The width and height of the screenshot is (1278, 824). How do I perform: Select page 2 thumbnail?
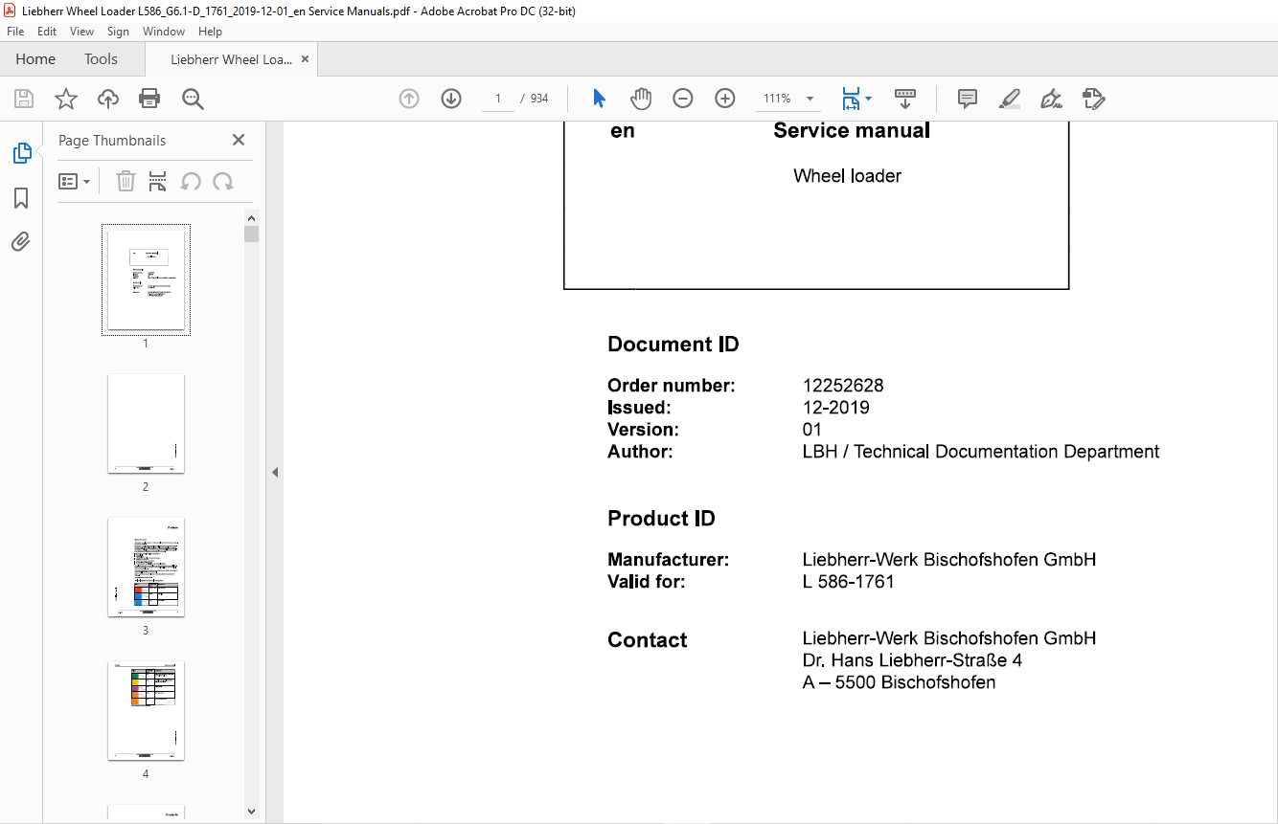pyautogui.click(x=146, y=423)
